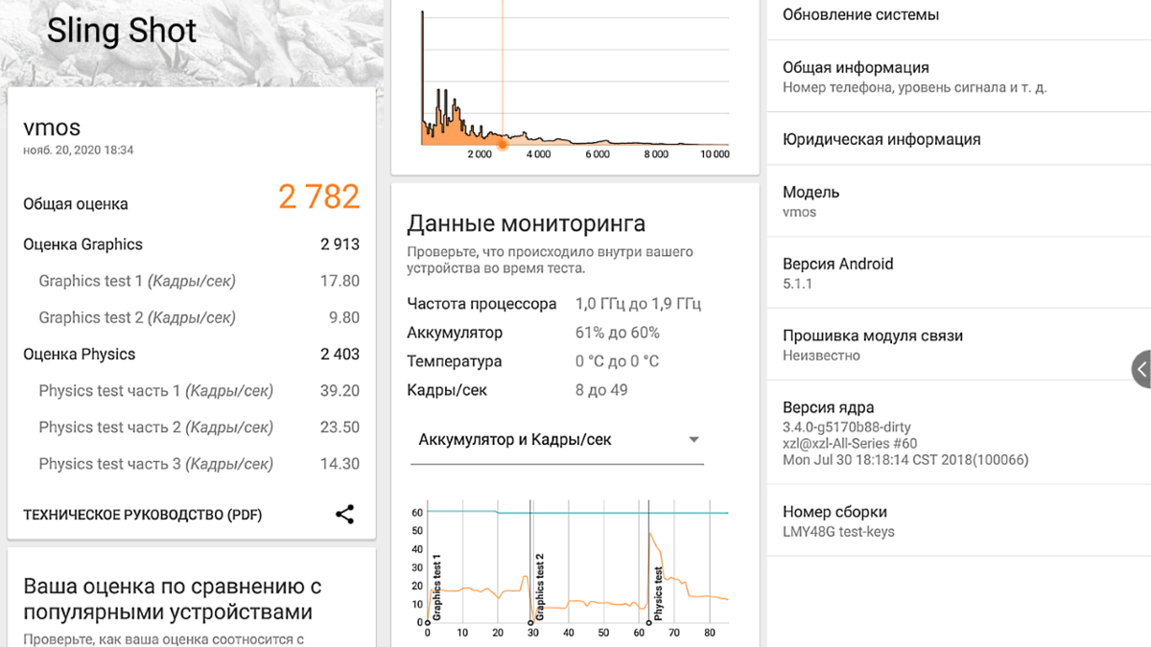Click the Температура 0 °C row

533,361
